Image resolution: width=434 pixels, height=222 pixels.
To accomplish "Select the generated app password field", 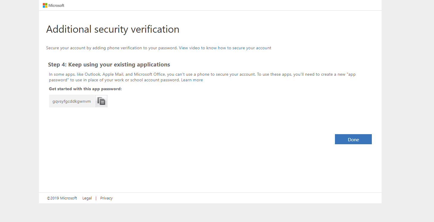I will coord(72,101).
